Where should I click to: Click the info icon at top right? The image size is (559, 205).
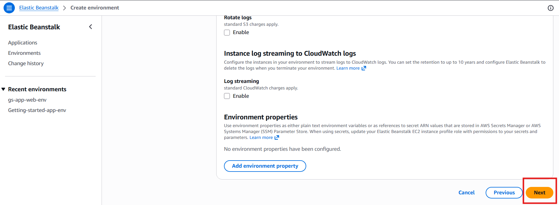point(550,8)
